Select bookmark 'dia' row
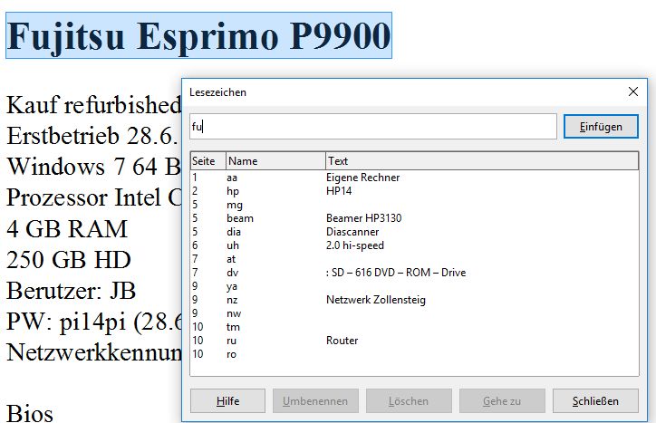 (414, 232)
